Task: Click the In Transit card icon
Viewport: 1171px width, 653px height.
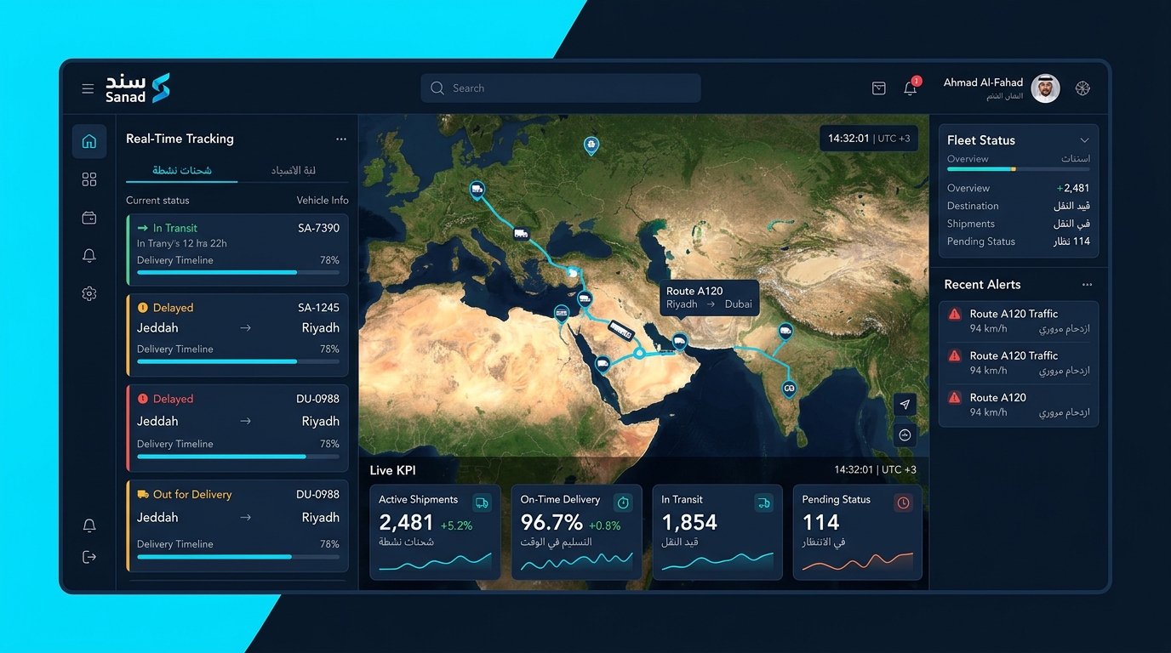Action: point(764,503)
